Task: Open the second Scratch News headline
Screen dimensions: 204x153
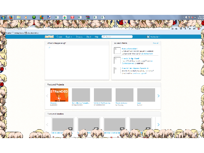Action: pos(130,59)
